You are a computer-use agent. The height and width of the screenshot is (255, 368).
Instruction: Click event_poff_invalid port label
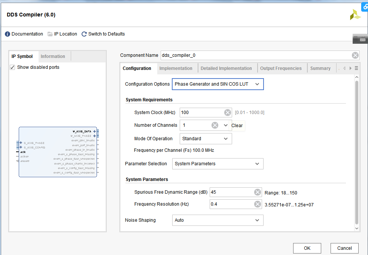tap(83, 145)
